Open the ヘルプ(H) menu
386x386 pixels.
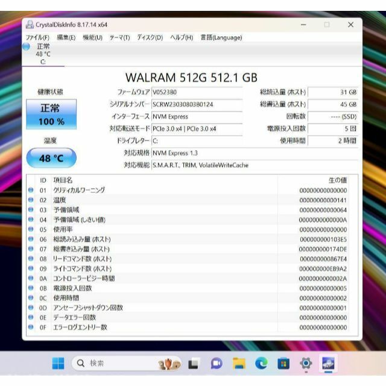[182, 37]
